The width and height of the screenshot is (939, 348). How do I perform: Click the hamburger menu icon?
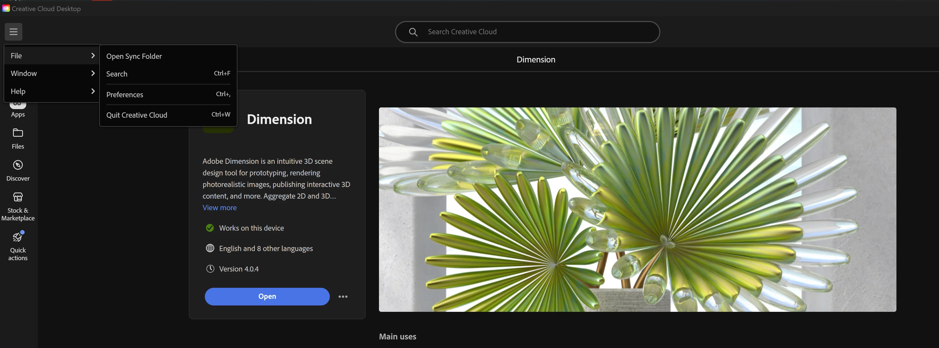(x=14, y=32)
